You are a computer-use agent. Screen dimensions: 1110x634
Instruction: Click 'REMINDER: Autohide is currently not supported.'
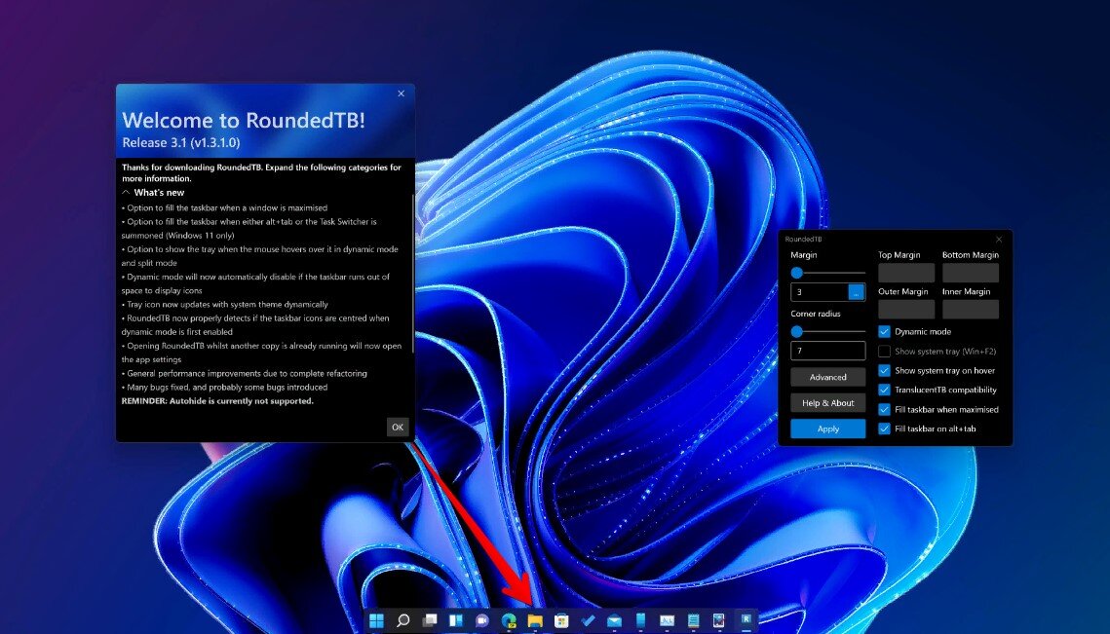coord(217,400)
